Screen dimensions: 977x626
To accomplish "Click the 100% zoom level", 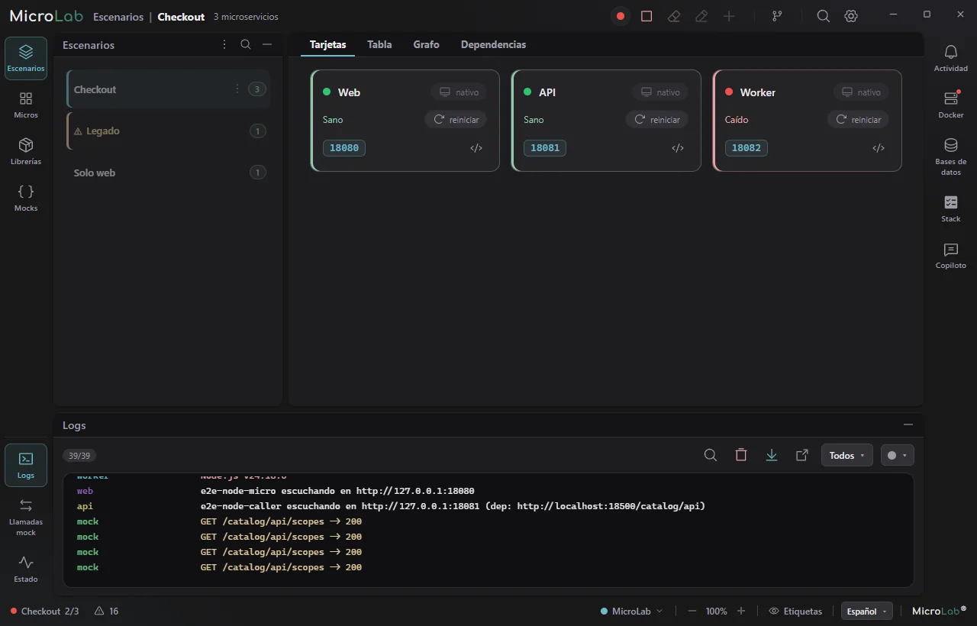I will point(717,611).
